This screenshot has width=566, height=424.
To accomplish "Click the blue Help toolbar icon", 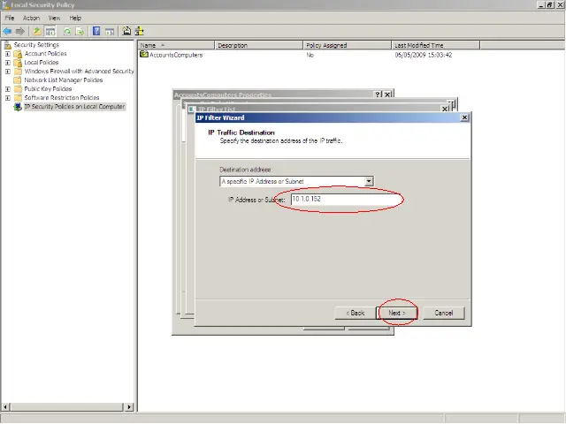I will click(95, 31).
